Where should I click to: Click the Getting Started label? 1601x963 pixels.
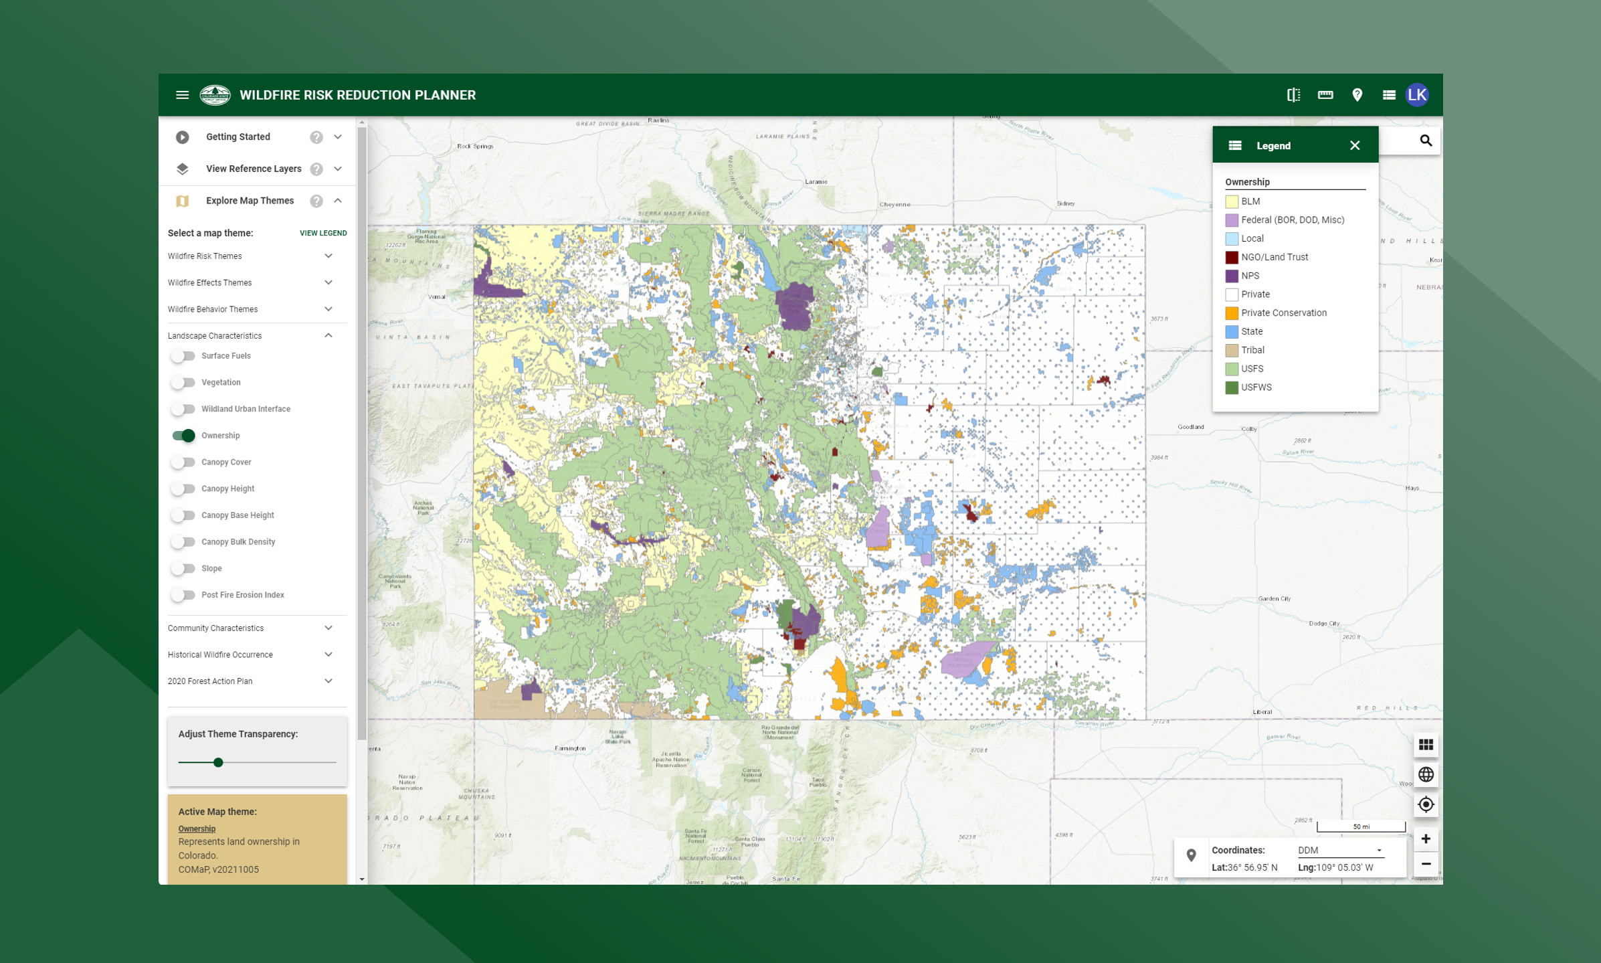[x=238, y=137]
